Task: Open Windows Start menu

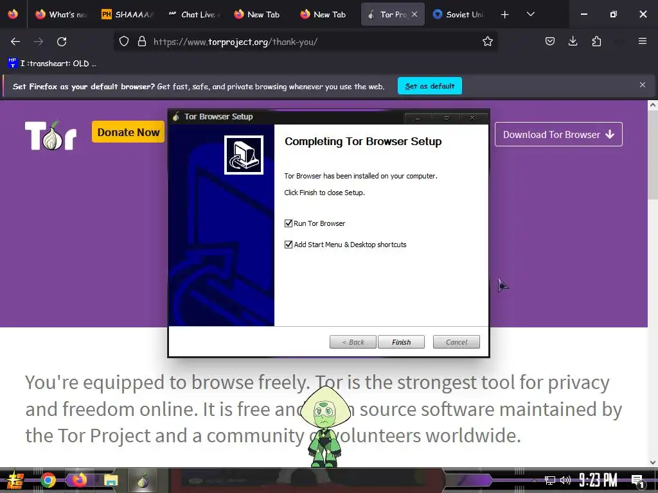Action: [15, 480]
